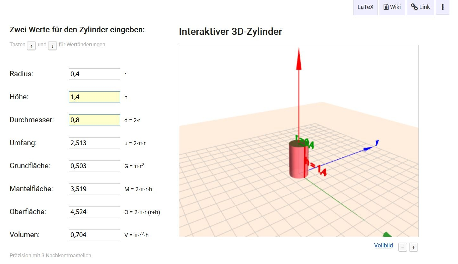The height and width of the screenshot is (264, 458).
Task: Focus the Radius input field
Action: coord(94,74)
